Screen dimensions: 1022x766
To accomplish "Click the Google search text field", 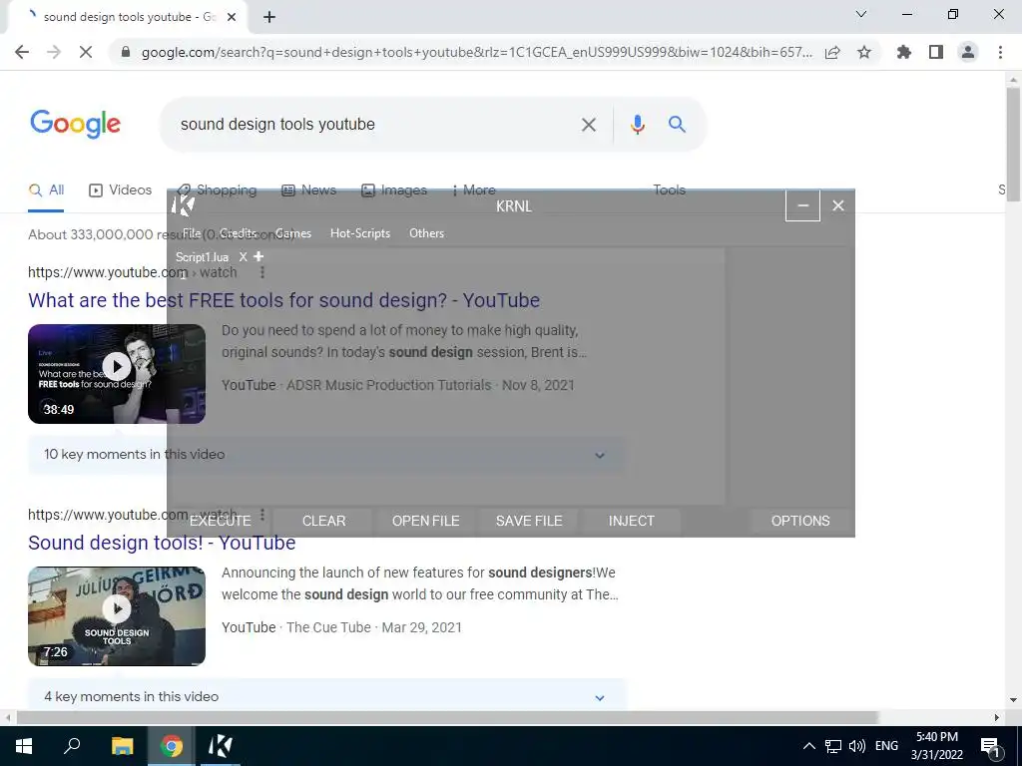I will click(375, 125).
